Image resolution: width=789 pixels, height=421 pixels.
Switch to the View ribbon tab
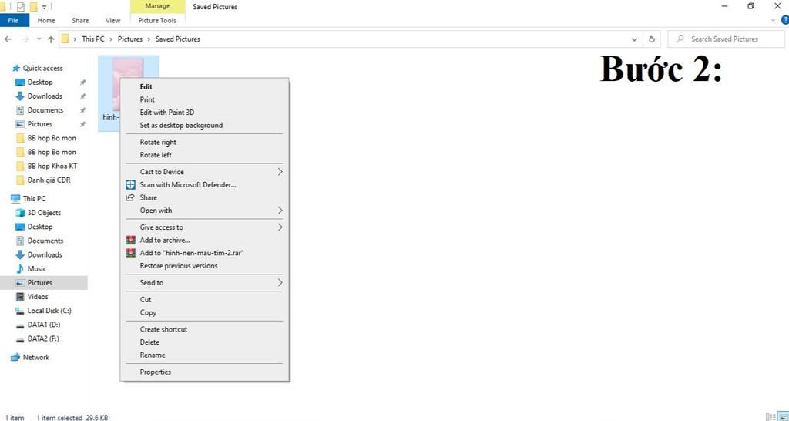pyautogui.click(x=112, y=21)
